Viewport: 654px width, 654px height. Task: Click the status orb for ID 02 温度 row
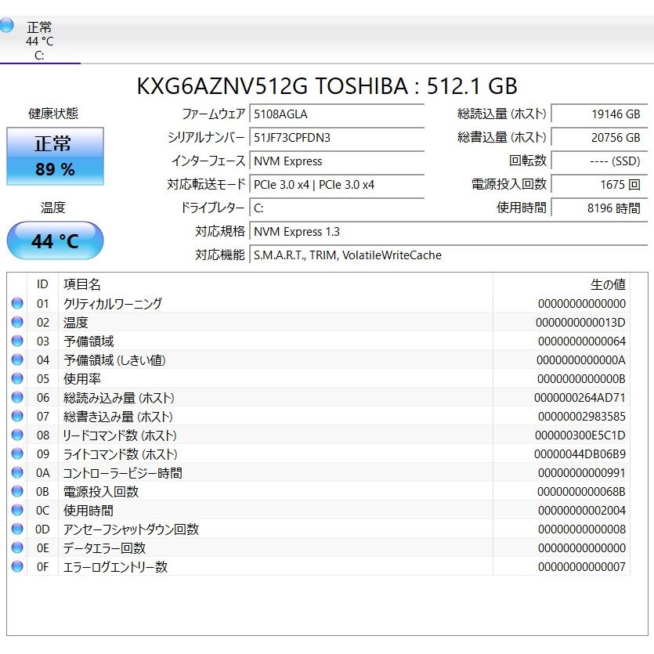click(17, 322)
